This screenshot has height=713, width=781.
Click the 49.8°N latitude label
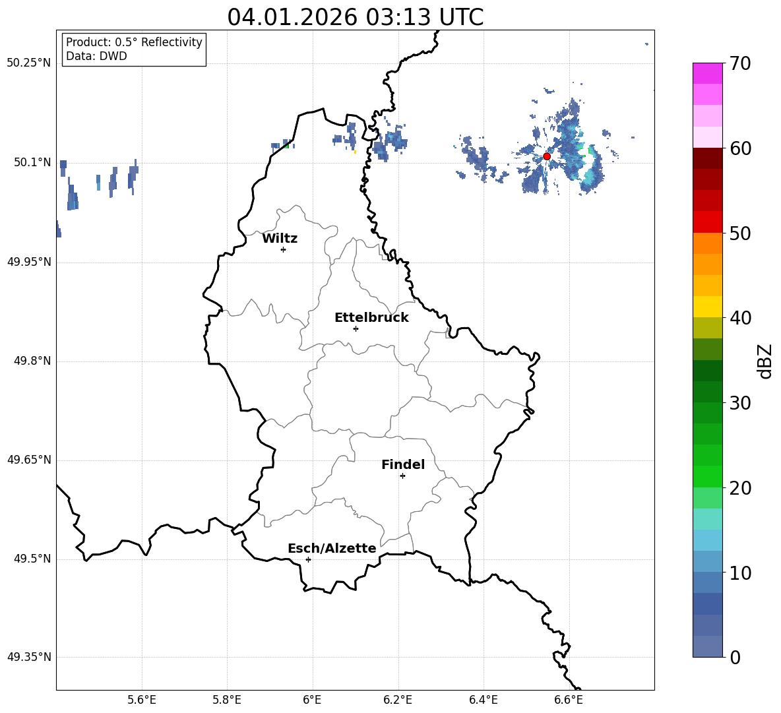32,361
